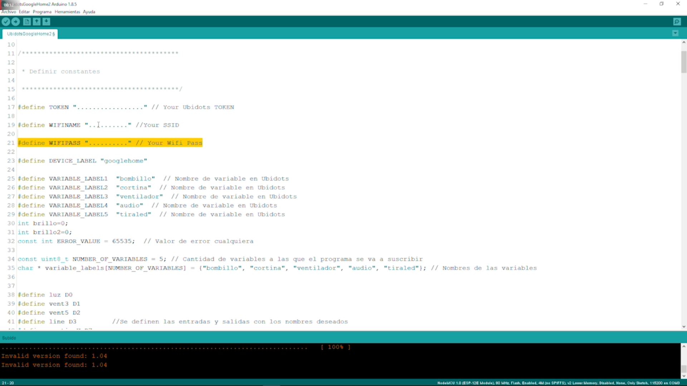Open the Programa menu
Image resolution: width=687 pixels, height=386 pixels.
(x=42, y=12)
